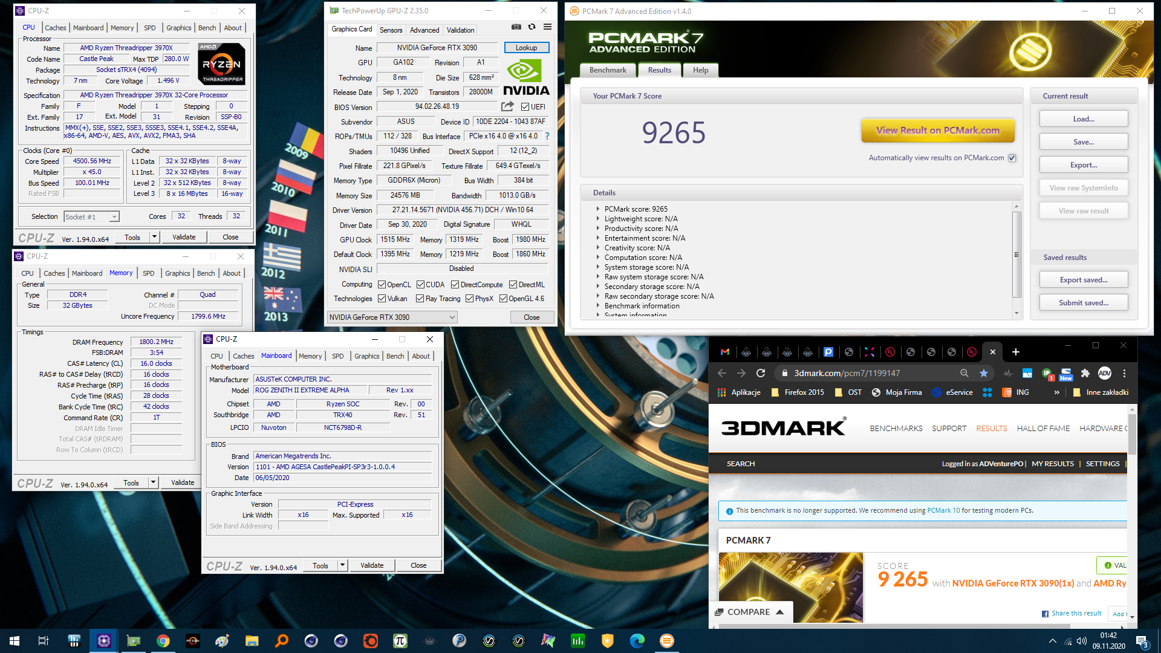The image size is (1161, 653).
Task: Click the Edge icon on the taskbar
Action: [x=637, y=641]
